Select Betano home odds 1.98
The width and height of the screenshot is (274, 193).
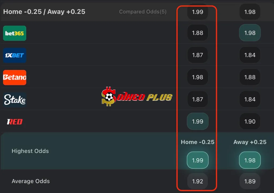[197, 77]
